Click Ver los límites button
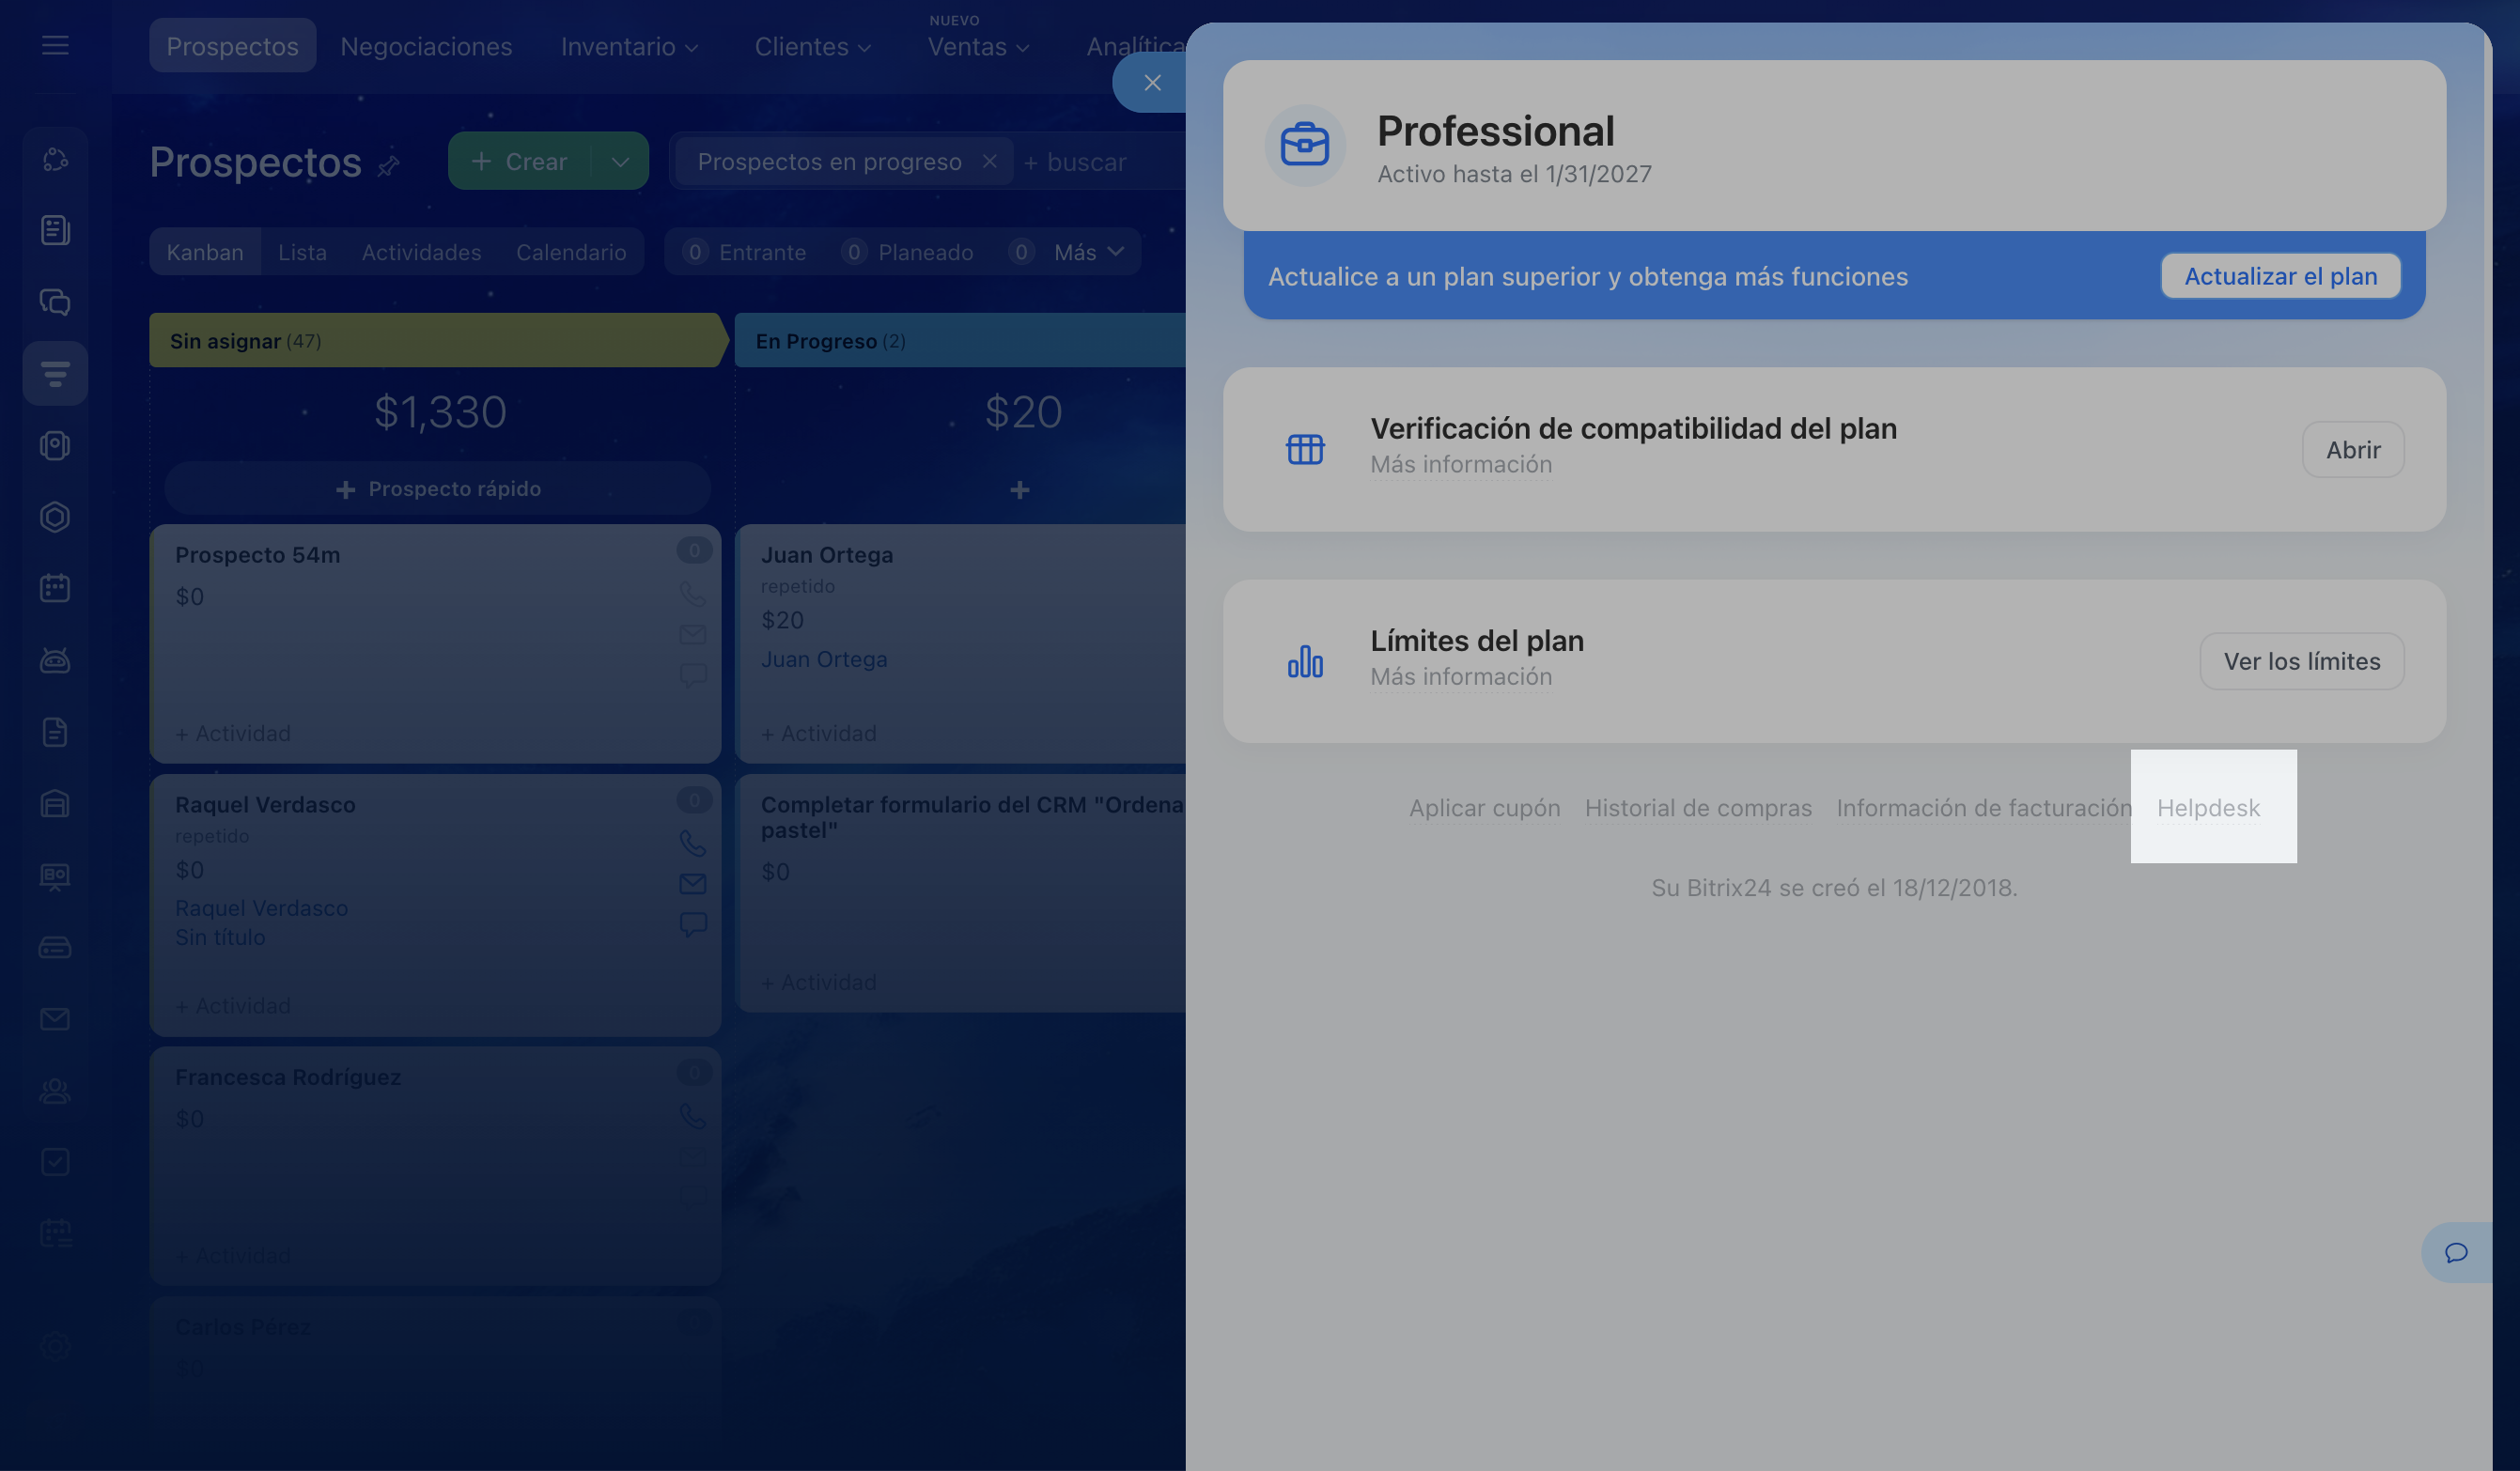This screenshot has width=2520, height=1471. tap(2300, 661)
